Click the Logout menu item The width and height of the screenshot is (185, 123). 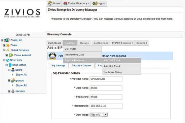coord(99,3)
